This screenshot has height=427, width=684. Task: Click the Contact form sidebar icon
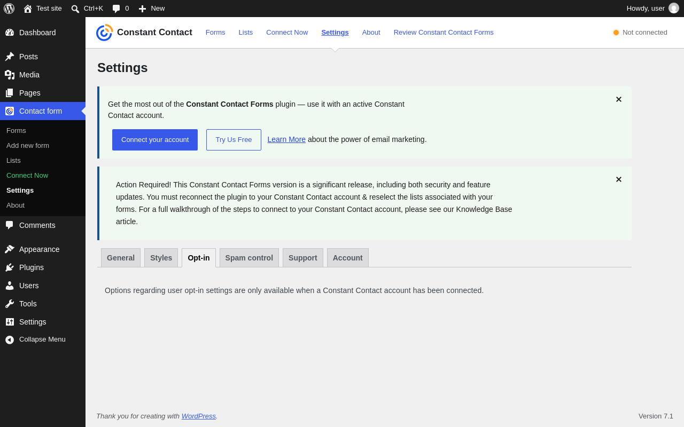(x=10, y=111)
